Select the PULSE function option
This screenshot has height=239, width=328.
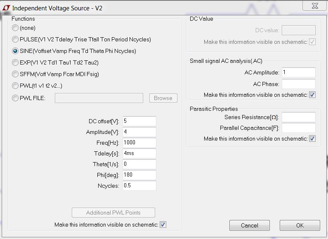[15, 39]
